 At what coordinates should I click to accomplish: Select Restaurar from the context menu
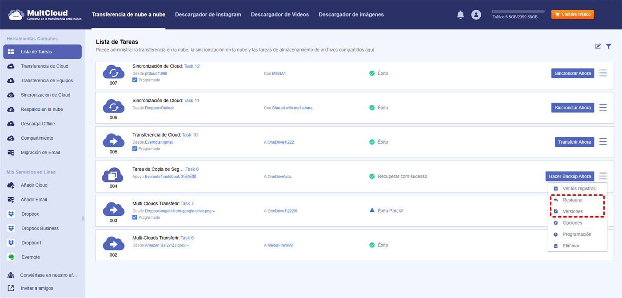pos(572,200)
